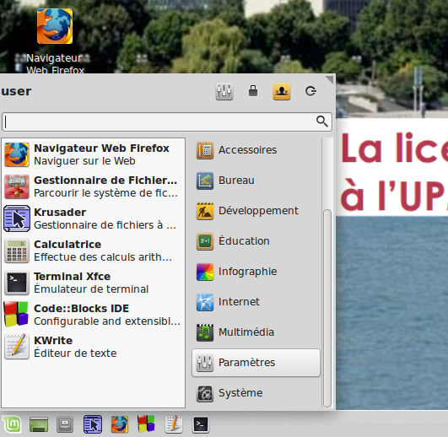Open the terminal launcher in the panel
The height and width of the screenshot is (437, 448).
[200, 424]
